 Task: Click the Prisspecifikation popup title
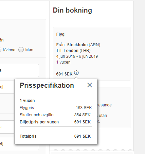[x=47, y=85]
